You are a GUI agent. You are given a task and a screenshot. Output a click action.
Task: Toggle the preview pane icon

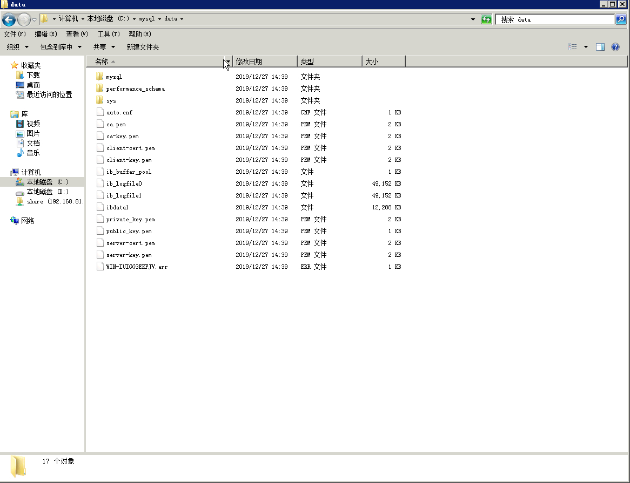[x=600, y=47]
